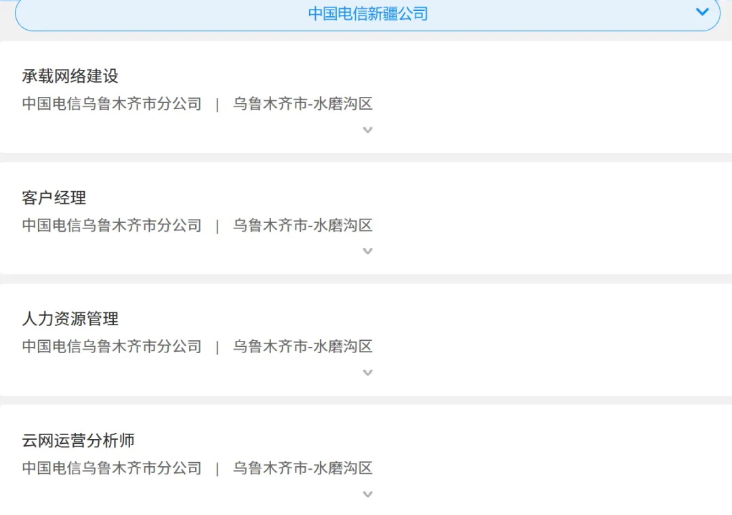This screenshot has height=515, width=732.
Task: Expand the 承载网络建设 job details chevron
Action: [368, 130]
